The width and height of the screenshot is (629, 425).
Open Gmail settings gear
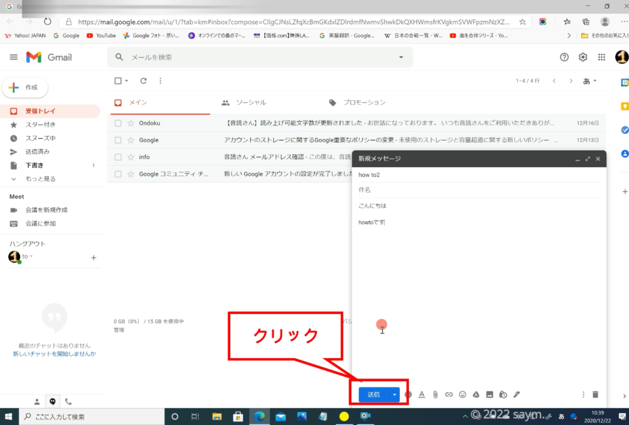pos(583,57)
